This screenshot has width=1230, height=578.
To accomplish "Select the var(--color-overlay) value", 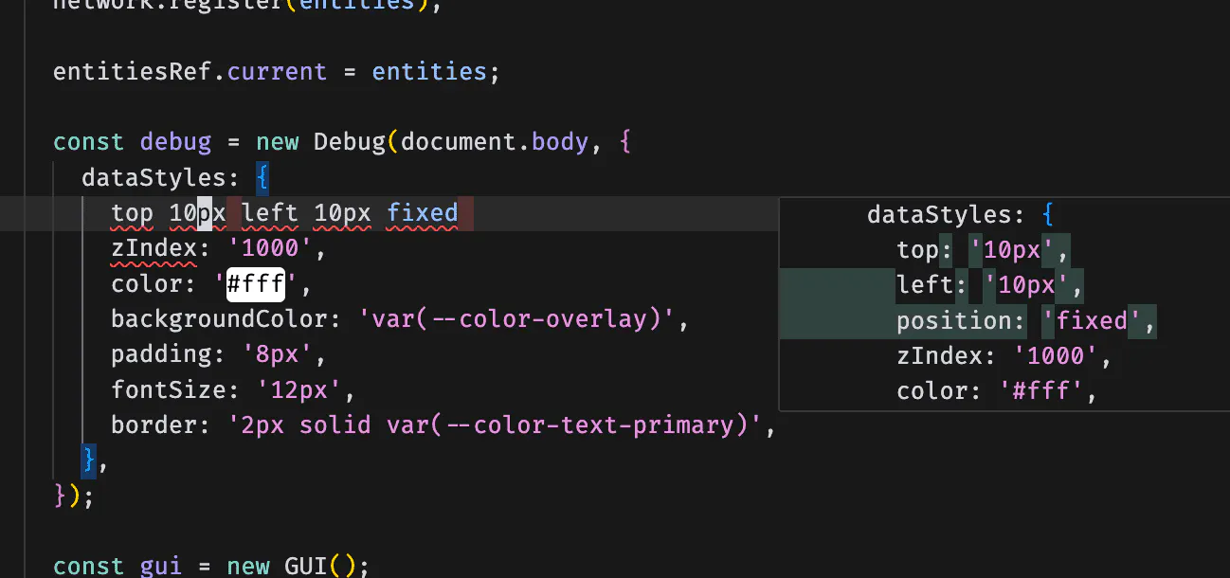I will (x=516, y=318).
